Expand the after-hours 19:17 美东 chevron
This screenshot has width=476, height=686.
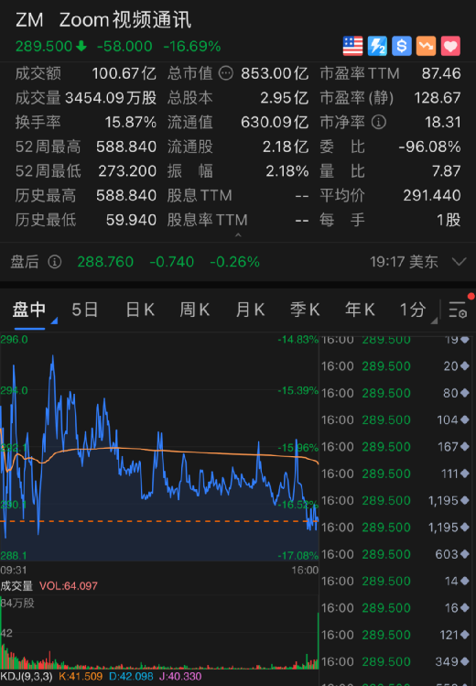click(459, 262)
